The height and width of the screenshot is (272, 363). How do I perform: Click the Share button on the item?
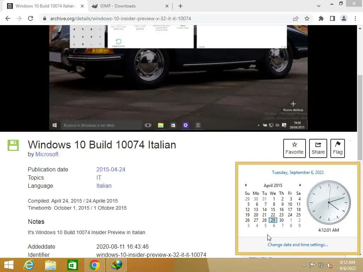coord(318,148)
